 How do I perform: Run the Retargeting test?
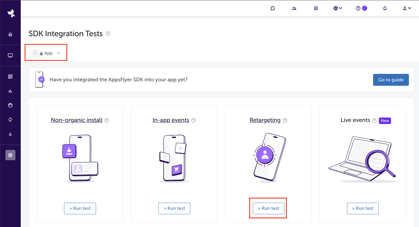point(268,208)
